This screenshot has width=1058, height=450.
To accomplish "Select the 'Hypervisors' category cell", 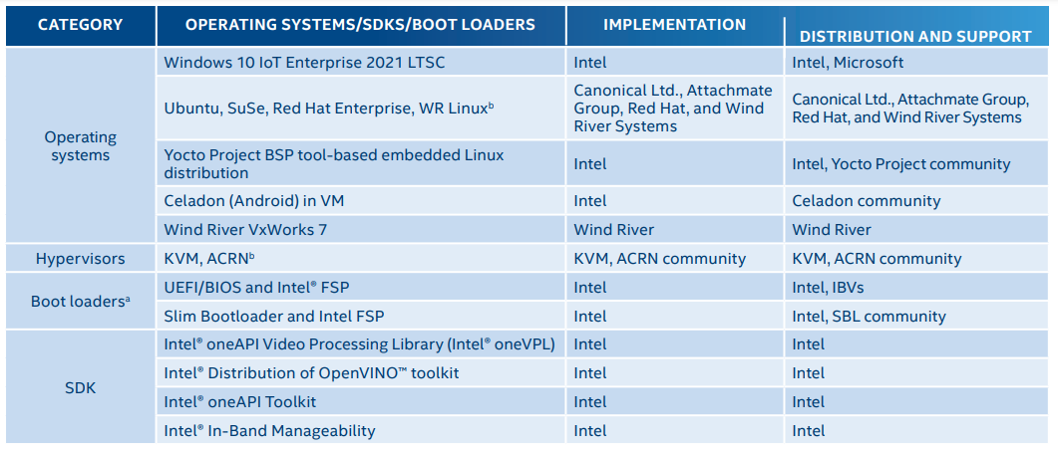I will click(x=81, y=258).
